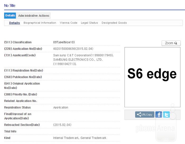Select application number 4020150008698(2015.02.04)
185x144 pixels.
pyautogui.click(x=73, y=49)
